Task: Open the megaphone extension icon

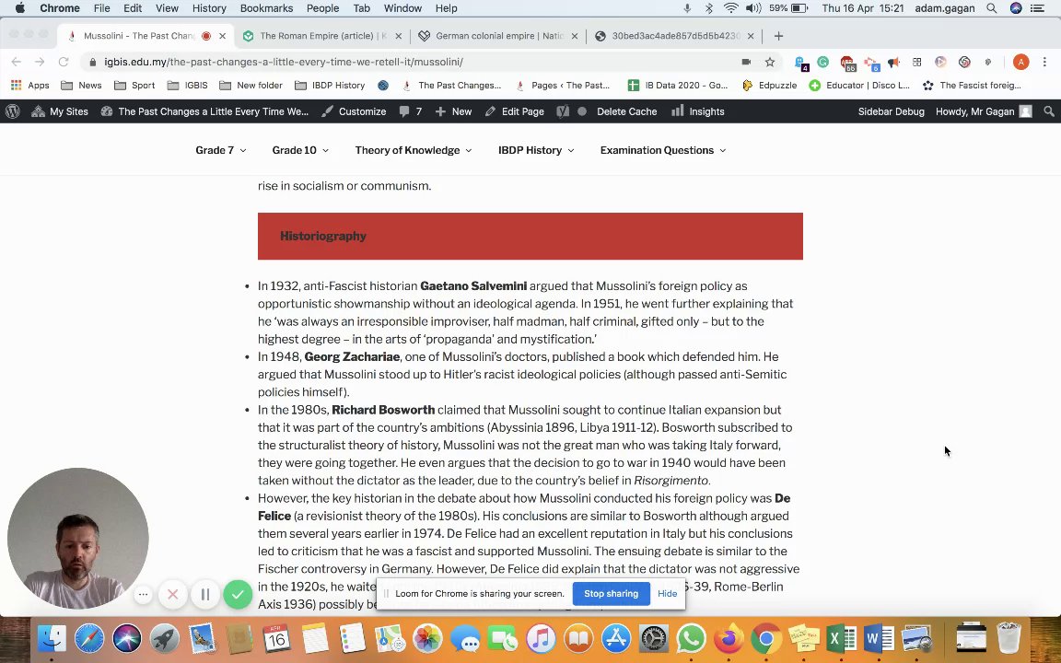Action: click(x=894, y=63)
